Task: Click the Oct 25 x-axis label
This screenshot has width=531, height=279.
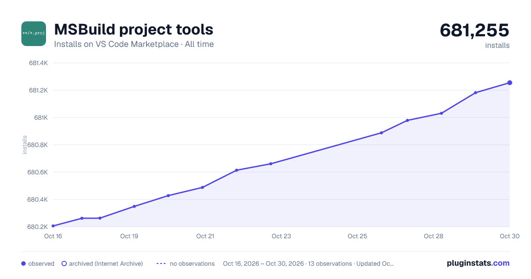Action: pos(358,236)
